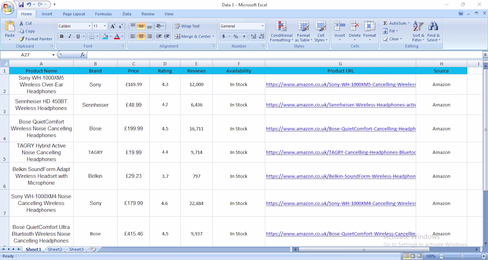Open the font size dropdown
The image size is (488, 260).
(105, 27)
